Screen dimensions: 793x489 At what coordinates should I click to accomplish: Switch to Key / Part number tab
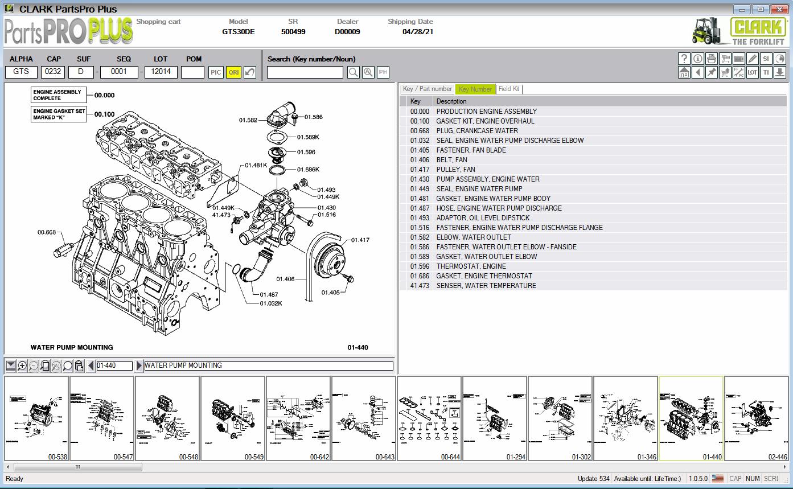(x=428, y=89)
